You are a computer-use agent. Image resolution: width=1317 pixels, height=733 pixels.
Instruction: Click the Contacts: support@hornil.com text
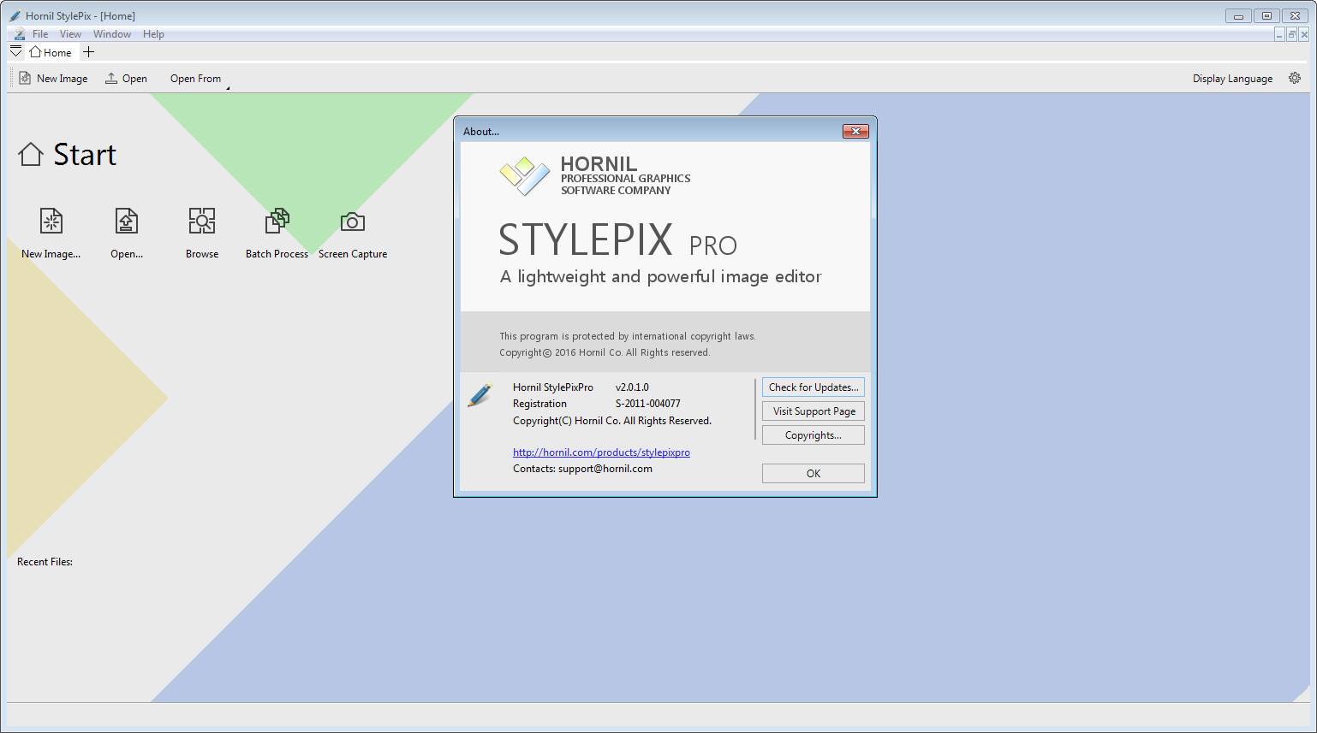click(582, 469)
